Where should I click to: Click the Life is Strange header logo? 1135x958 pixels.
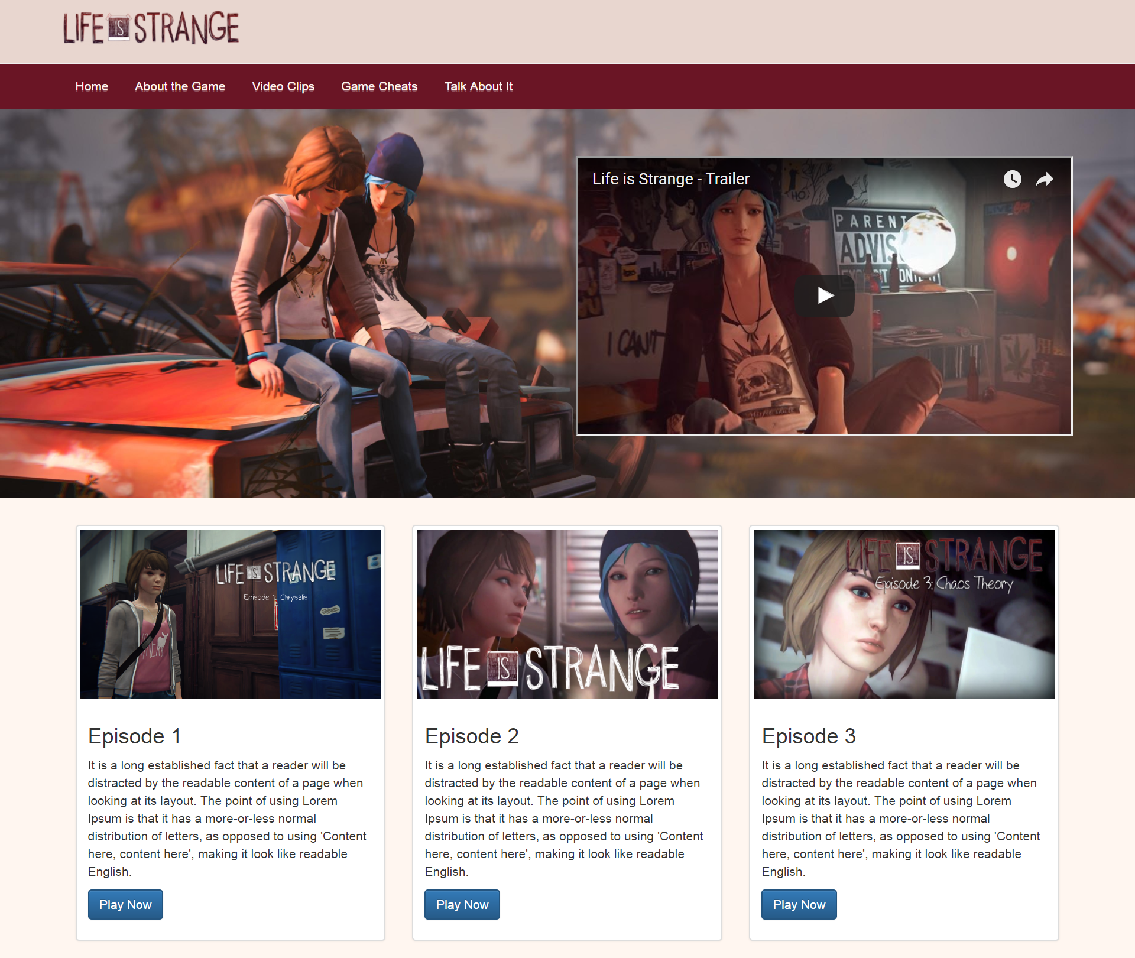[x=151, y=28]
